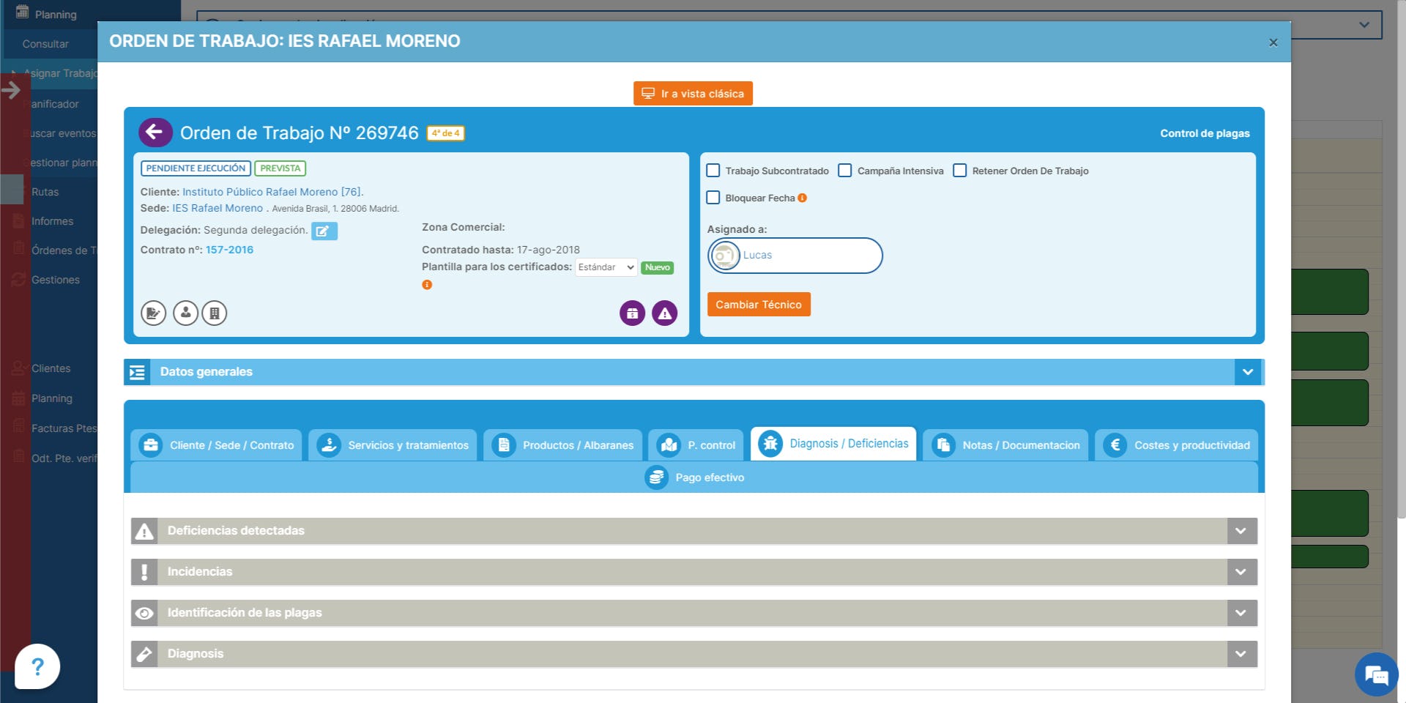Viewport: 1406px width, 703px height.
Task: Expand the Diagnosis section chevron
Action: point(1241,654)
